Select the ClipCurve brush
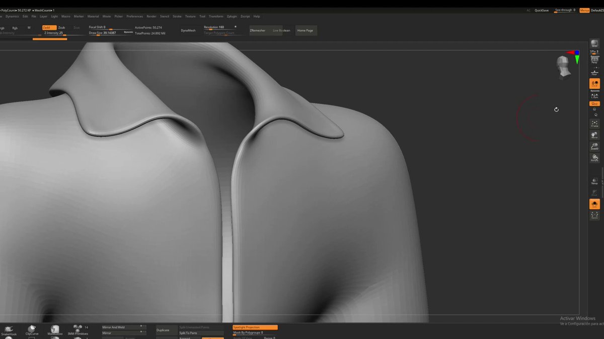The height and width of the screenshot is (339, 604). coord(32,330)
